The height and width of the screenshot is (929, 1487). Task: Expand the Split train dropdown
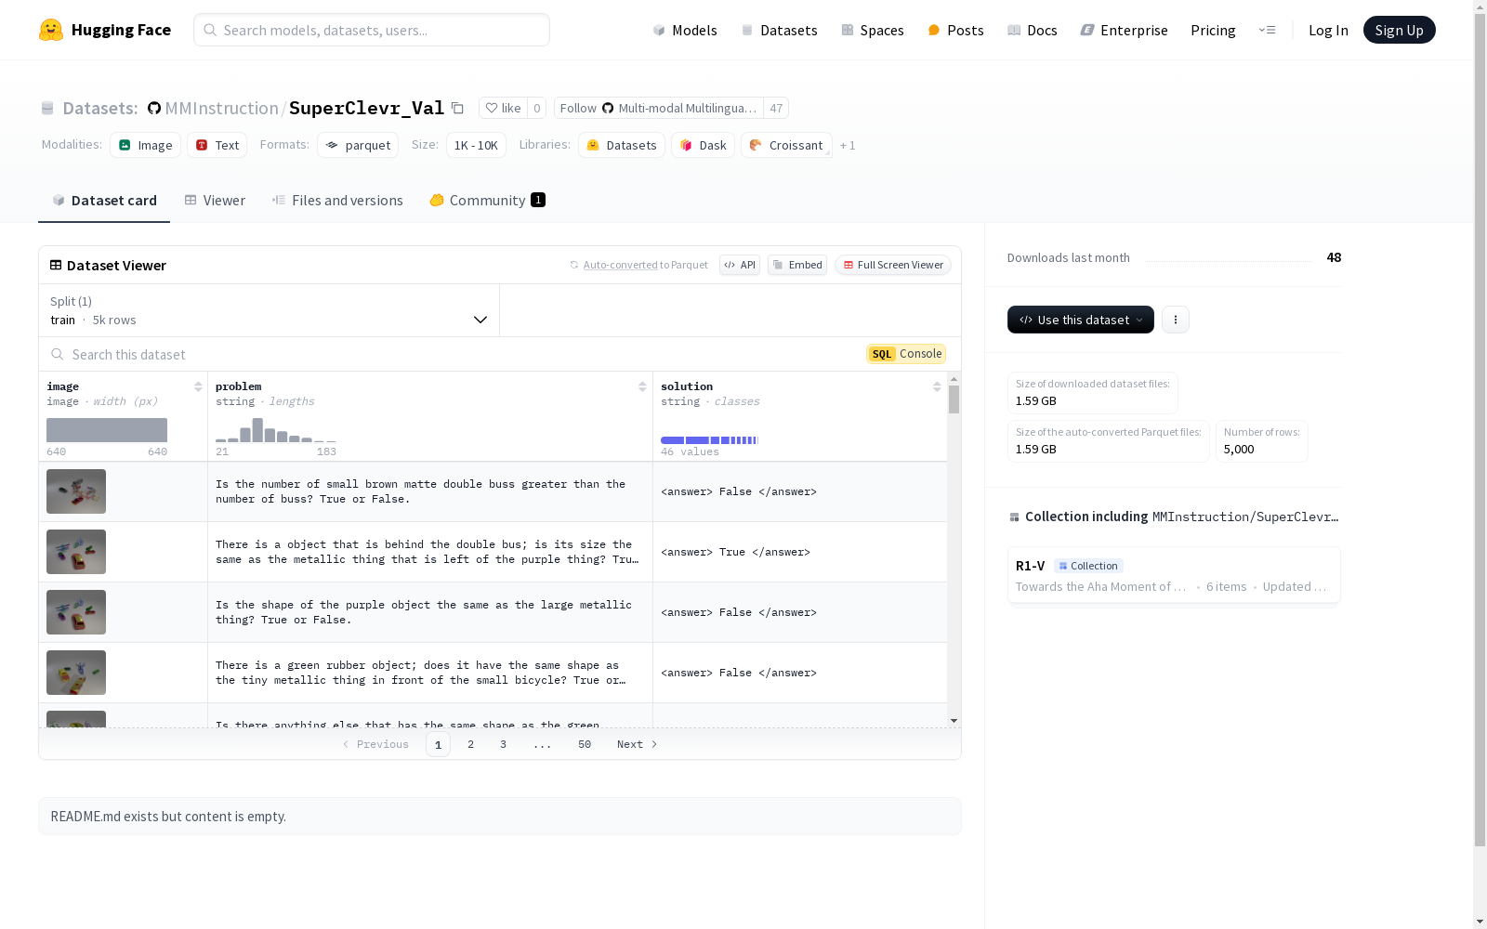pos(270,310)
